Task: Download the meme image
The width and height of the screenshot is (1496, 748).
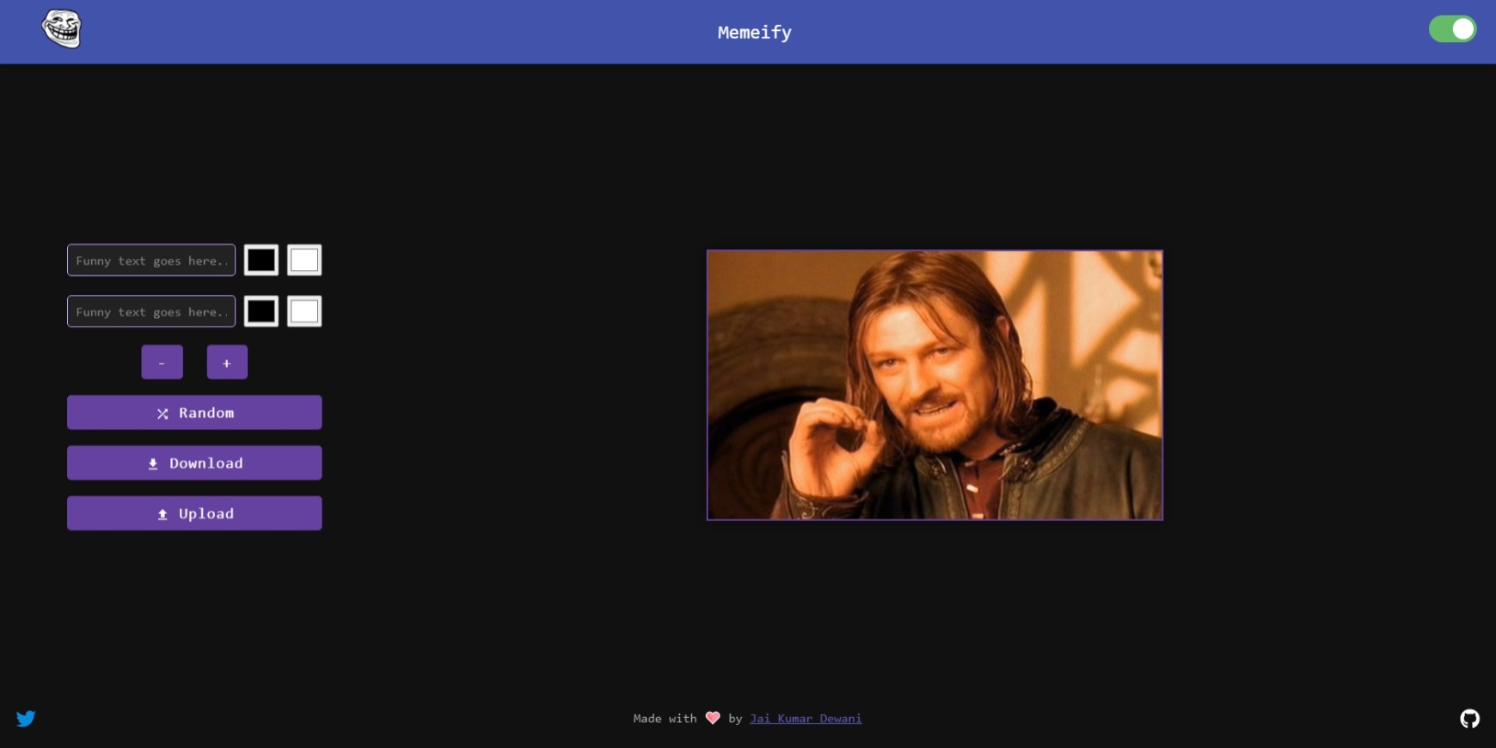Action: tap(194, 463)
